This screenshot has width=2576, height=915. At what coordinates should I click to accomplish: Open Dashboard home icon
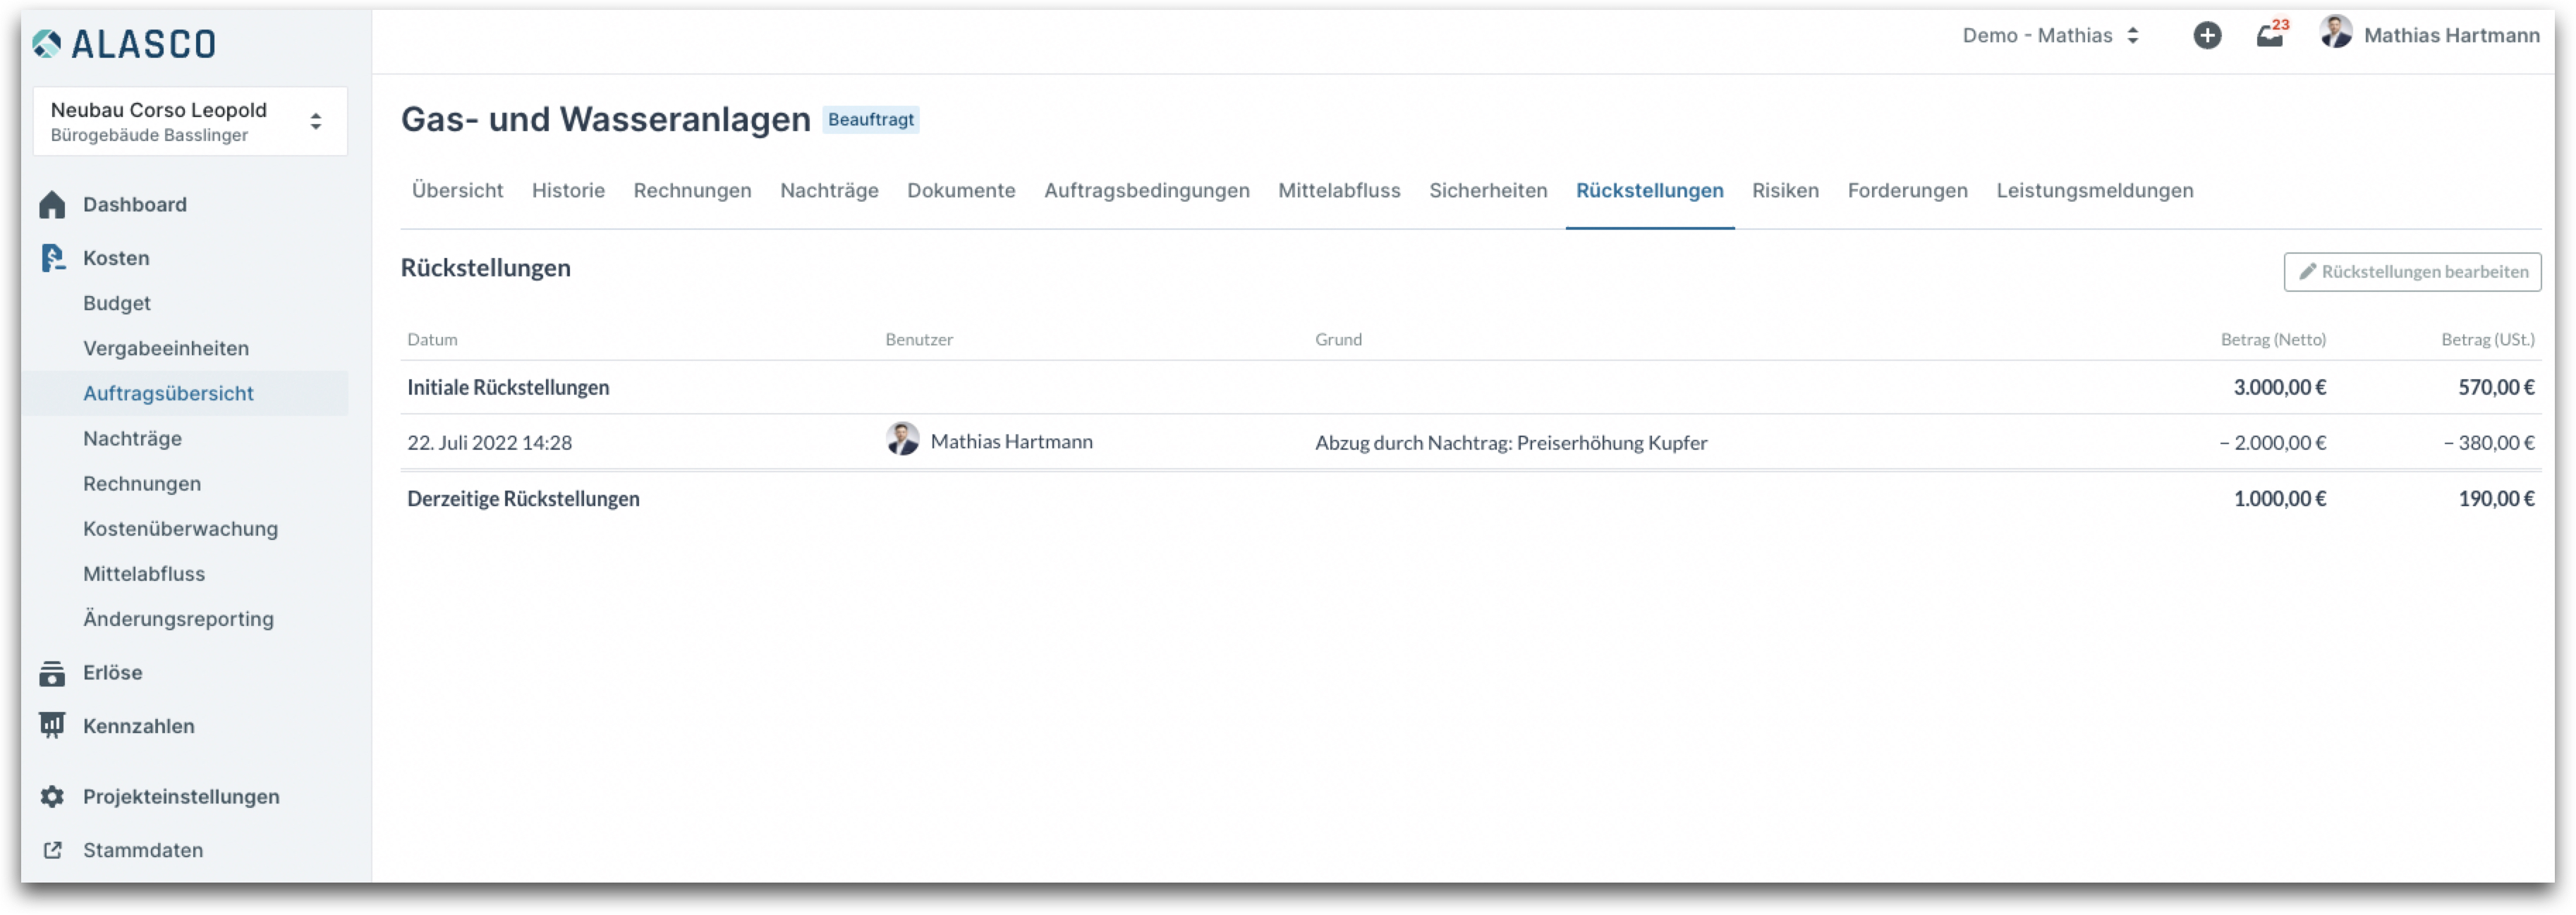click(52, 204)
